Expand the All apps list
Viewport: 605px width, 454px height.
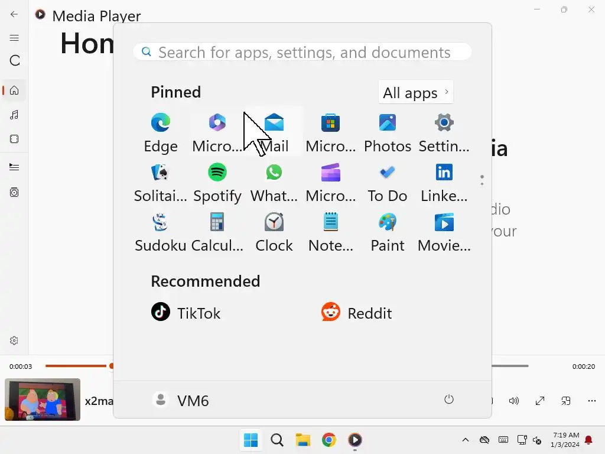[x=415, y=92]
